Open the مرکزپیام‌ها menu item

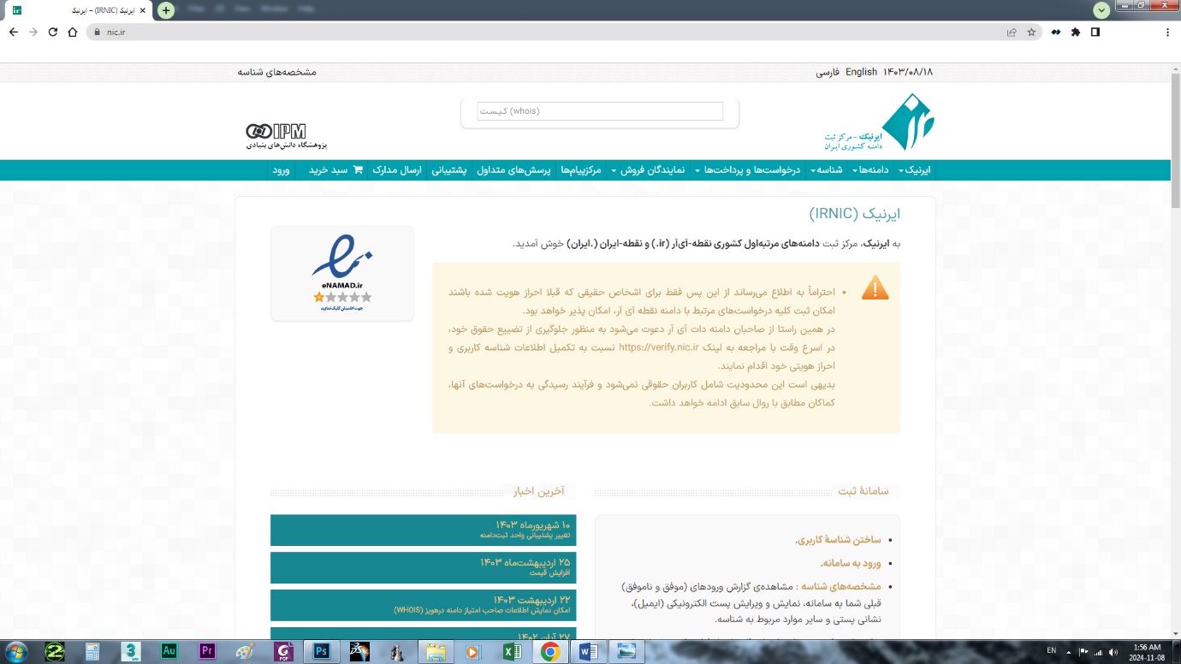pyautogui.click(x=581, y=169)
